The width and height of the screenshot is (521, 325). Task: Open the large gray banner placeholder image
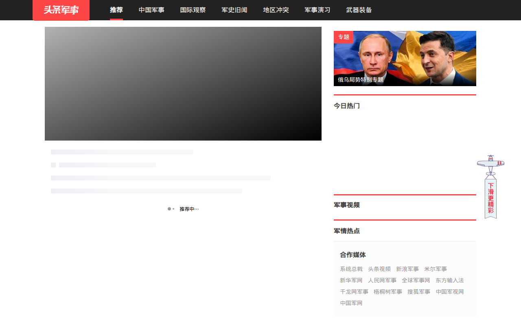coord(183,84)
